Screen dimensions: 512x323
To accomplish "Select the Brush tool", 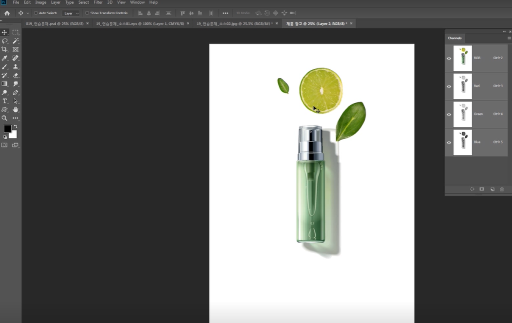I will [5, 67].
